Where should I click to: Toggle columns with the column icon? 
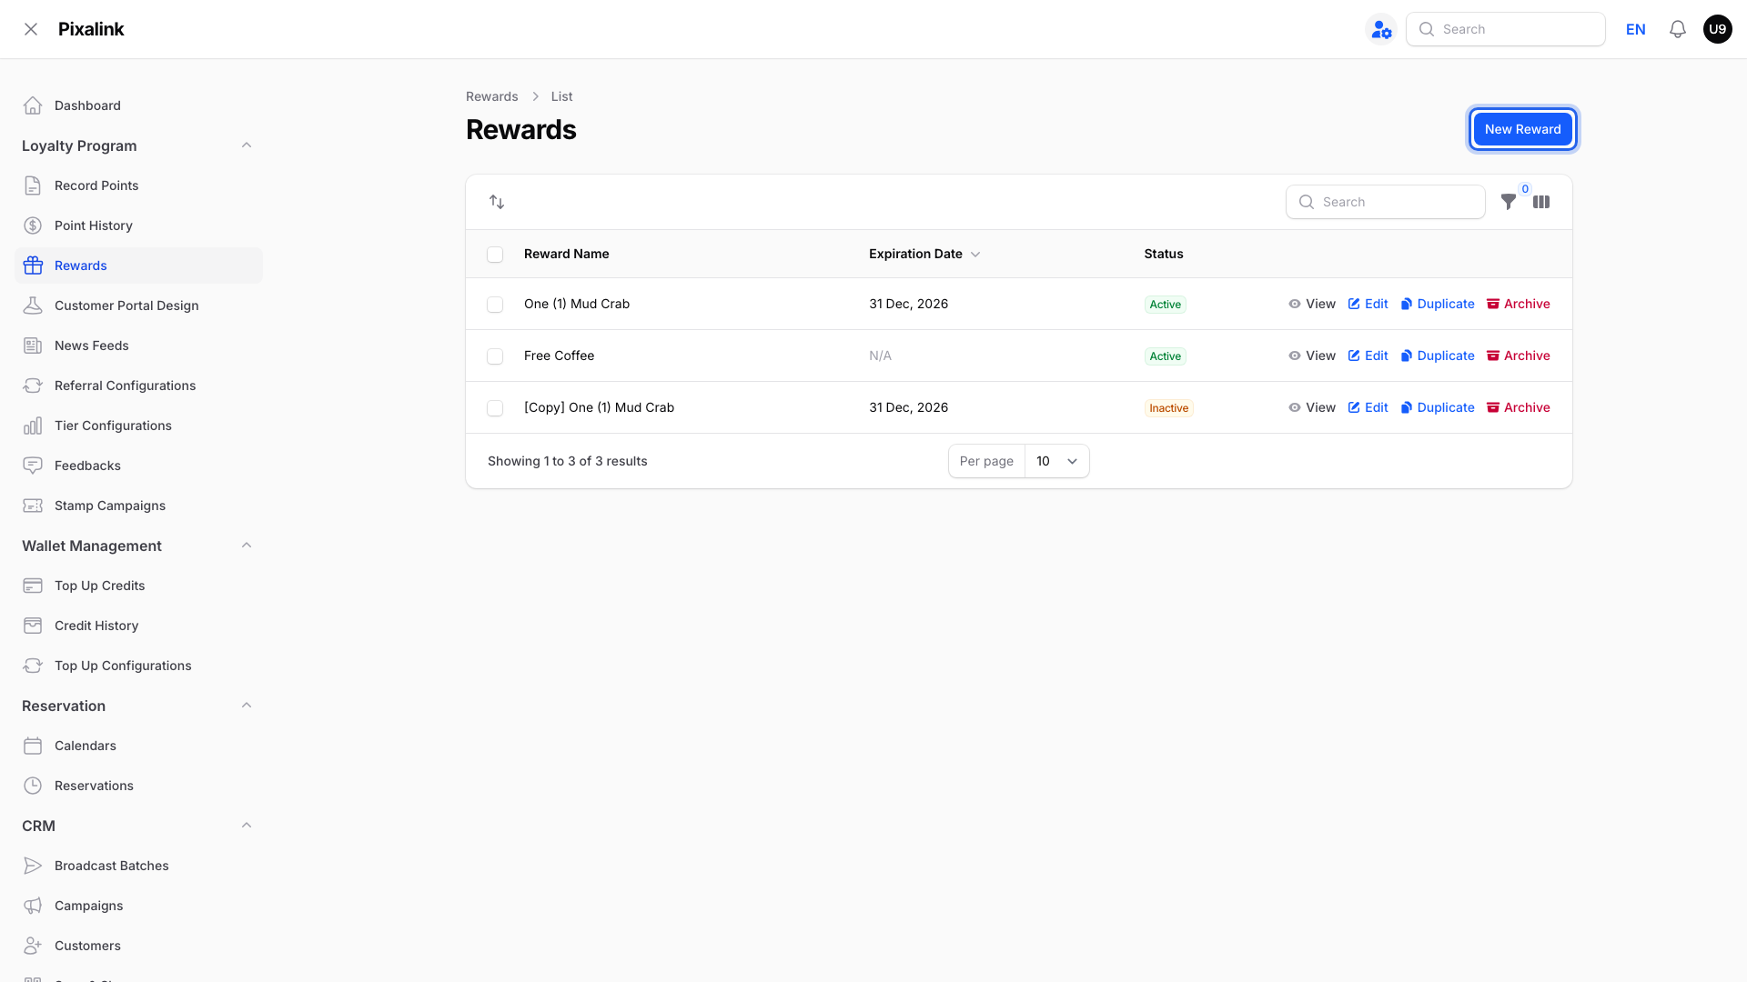point(1541,202)
